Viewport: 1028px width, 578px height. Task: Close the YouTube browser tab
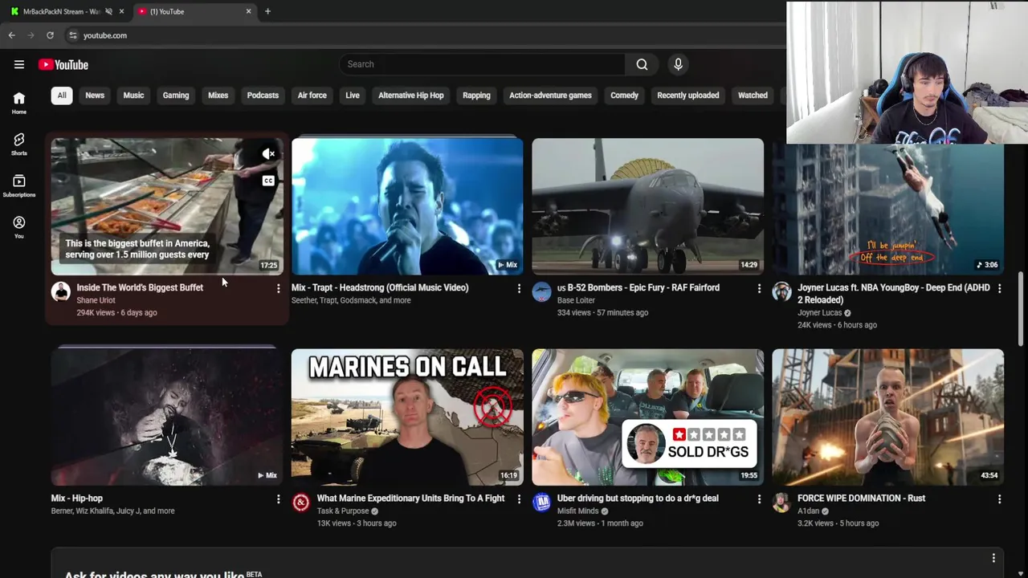pyautogui.click(x=248, y=11)
